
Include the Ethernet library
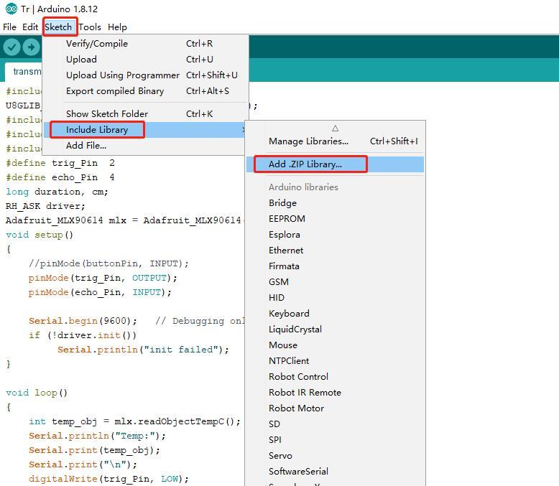335,250
